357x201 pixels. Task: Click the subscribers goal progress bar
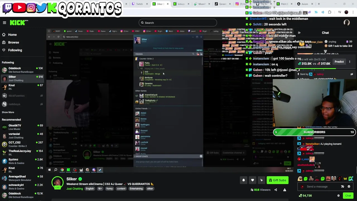click(x=314, y=132)
